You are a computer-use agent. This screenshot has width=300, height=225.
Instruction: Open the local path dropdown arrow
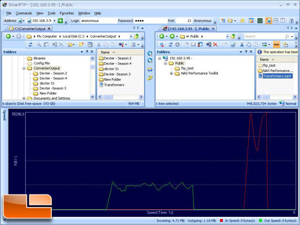[131, 36]
